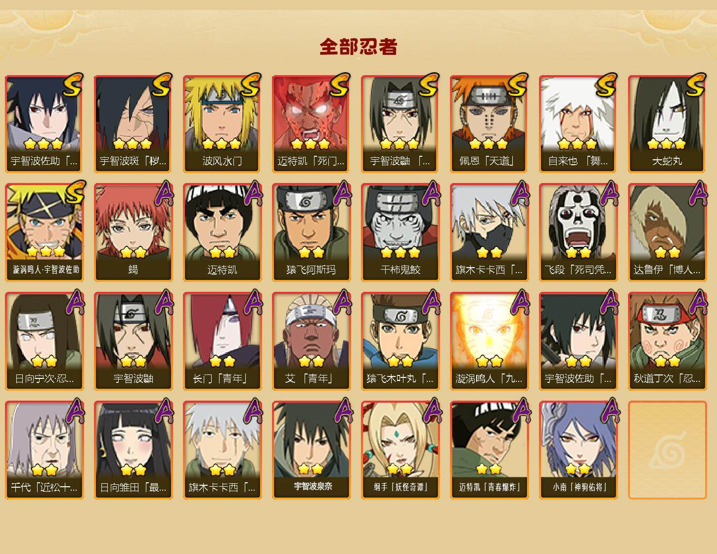The image size is (717, 554).
Task: Select the 蝎 A-rank ninja card
Action: (133, 232)
